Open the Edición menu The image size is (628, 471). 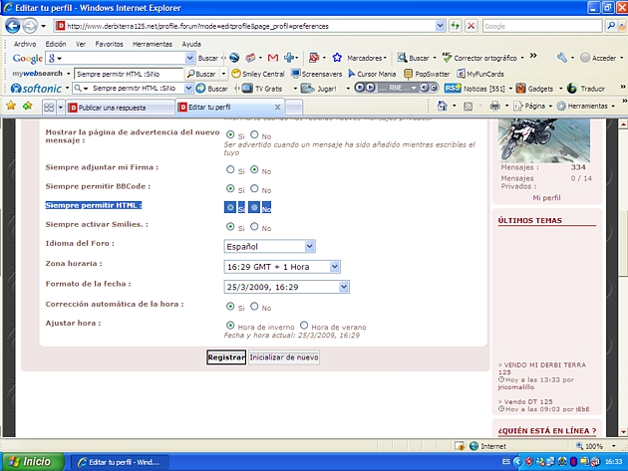[56, 44]
